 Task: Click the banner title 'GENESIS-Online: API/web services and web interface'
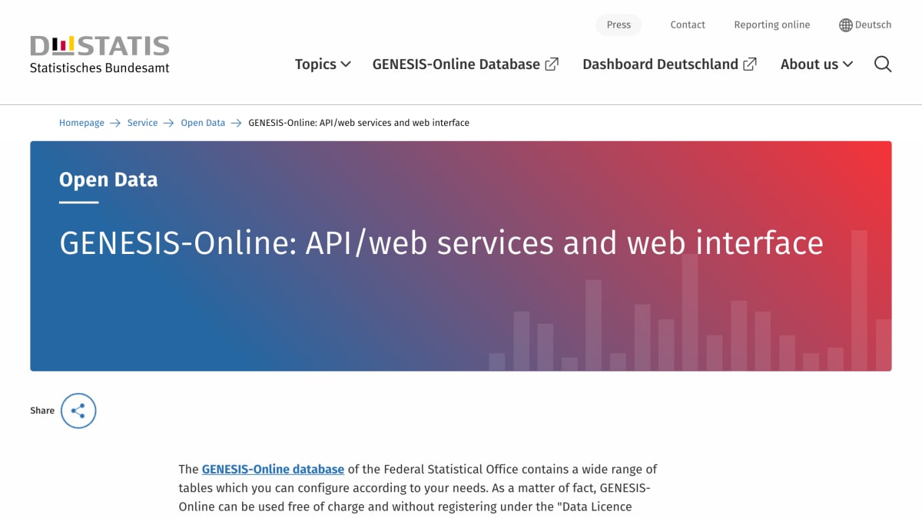pos(441,243)
